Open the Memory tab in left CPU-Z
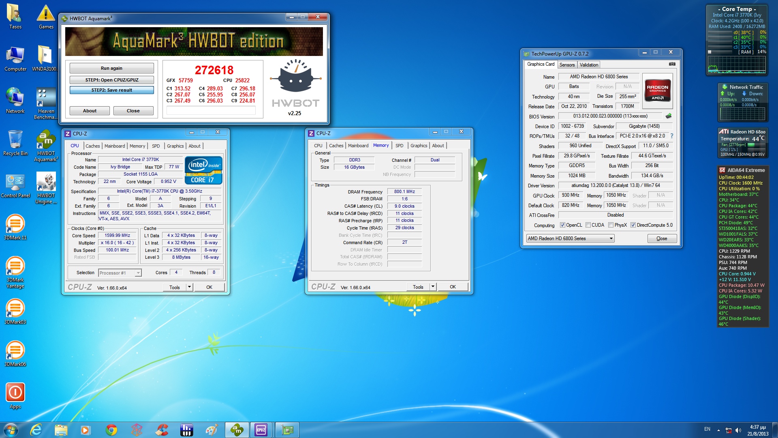This screenshot has width=778, height=438. (x=137, y=146)
